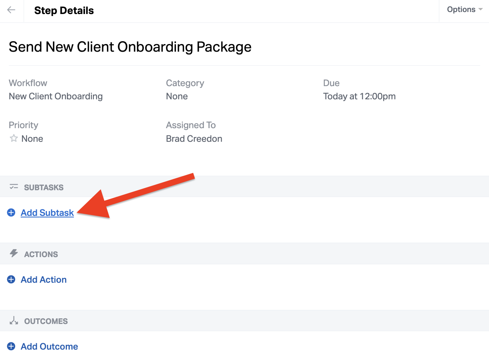Click the step title Send New Client Onboarding Package

pyautogui.click(x=130, y=47)
